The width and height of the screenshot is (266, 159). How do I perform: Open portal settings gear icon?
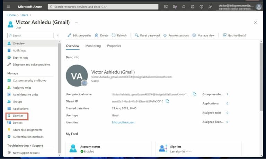(193, 7)
